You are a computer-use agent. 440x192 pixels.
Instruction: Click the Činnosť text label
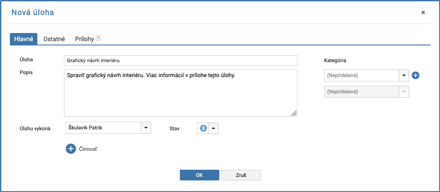coord(88,149)
